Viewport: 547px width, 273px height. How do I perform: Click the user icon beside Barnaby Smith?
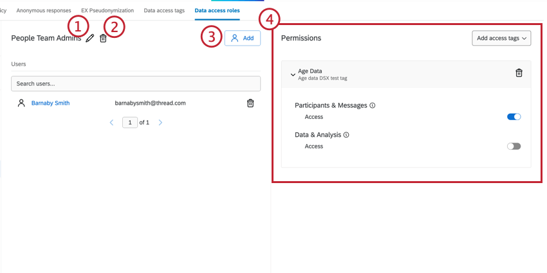[21, 103]
